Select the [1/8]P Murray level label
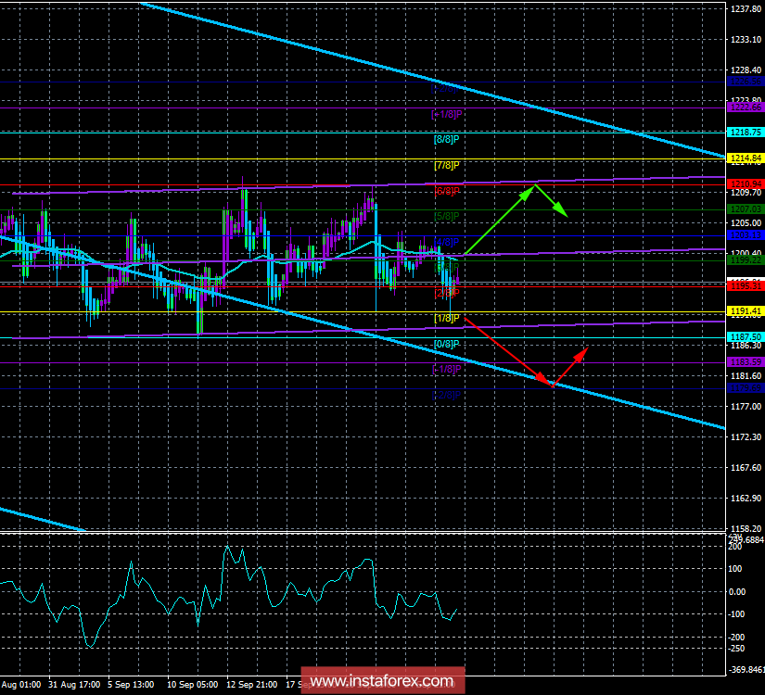 pos(447,319)
